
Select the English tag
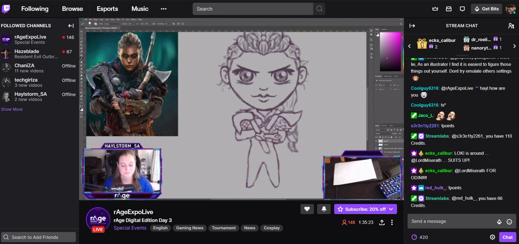tap(160, 228)
